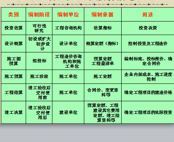Viewport: 174px width, 142px height.
Task: Select the cell 投资决策
Action: click(x=148, y=28)
